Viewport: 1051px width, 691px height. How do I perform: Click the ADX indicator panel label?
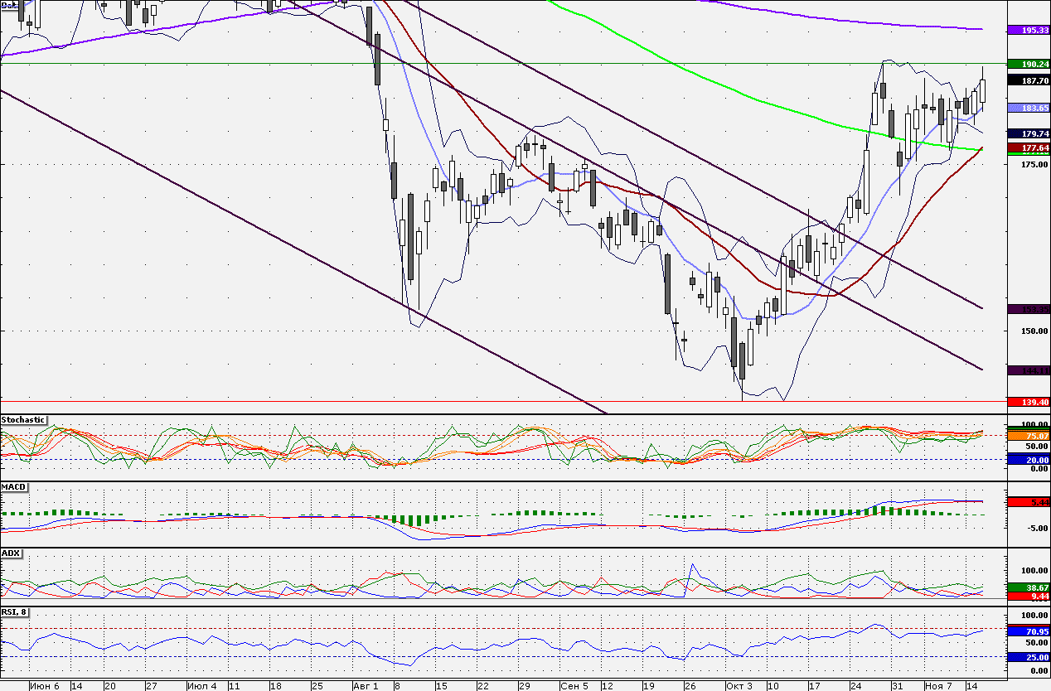tap(10, 553)
